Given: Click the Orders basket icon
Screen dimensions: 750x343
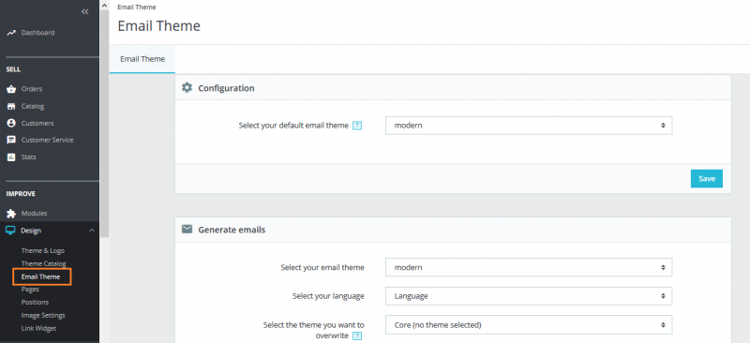Looking at the screenshot, I should pos(11,89).
